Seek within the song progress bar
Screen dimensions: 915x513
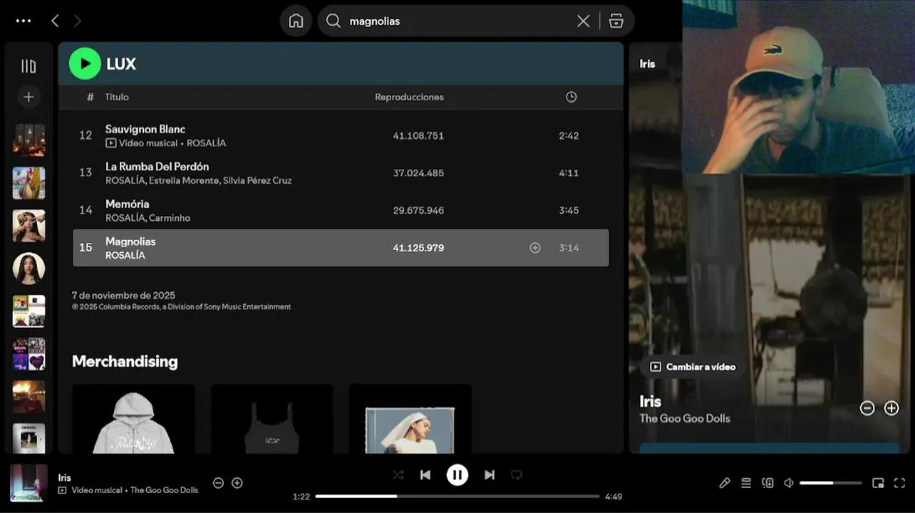[x=457, y=496]
